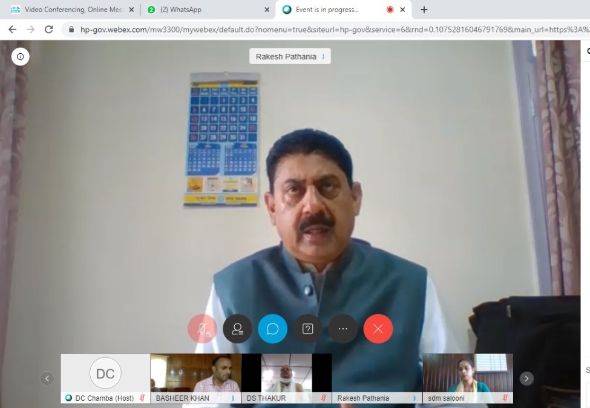
Task: Click the DC avatar circle
Action: click(x=105, y=373)
